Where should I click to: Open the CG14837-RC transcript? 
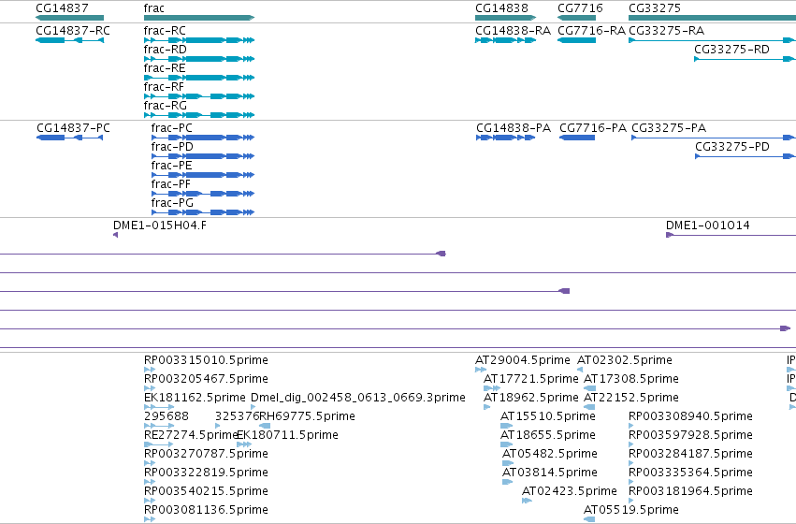[x=73, y=31]
